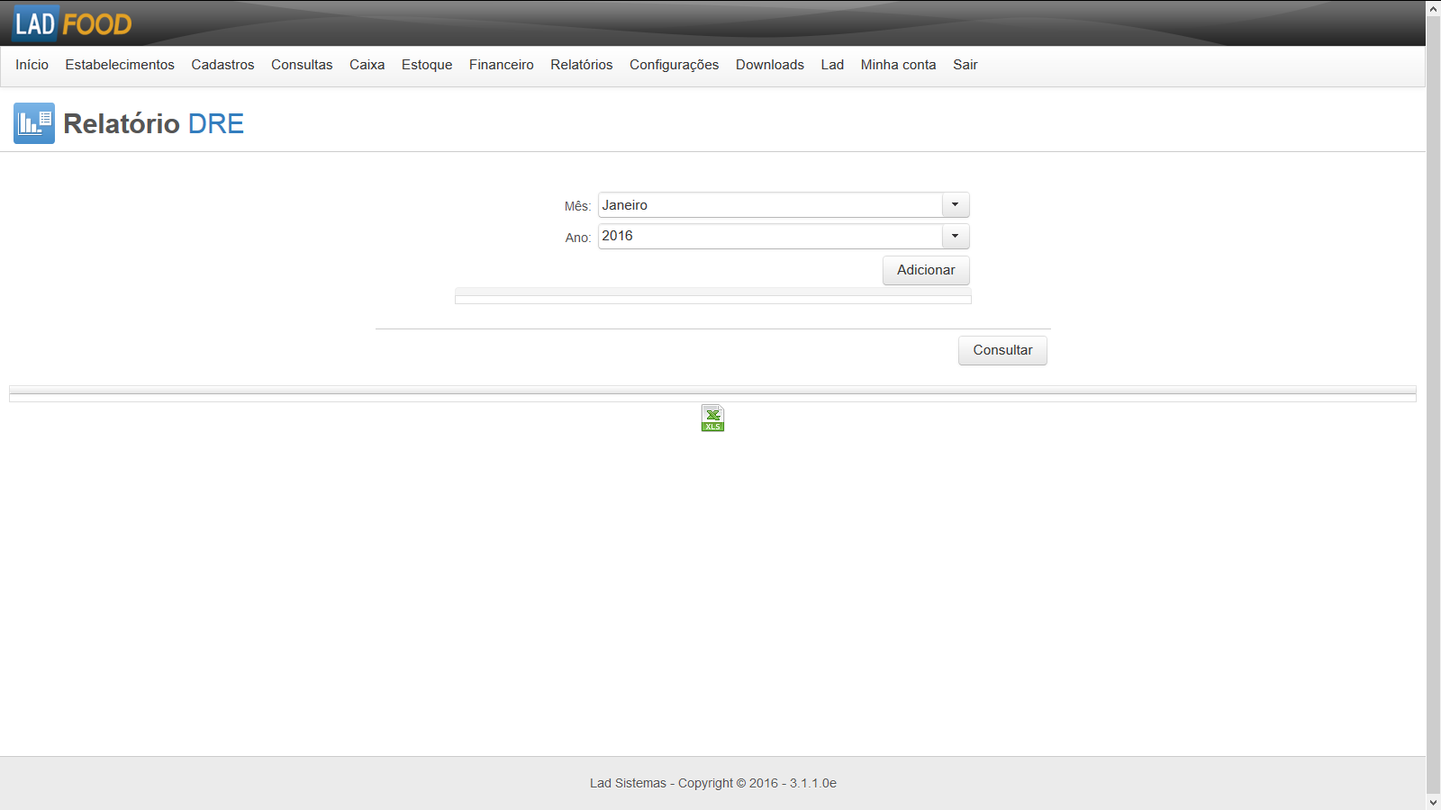Open the Cadastros menu

click(x=222, y=65)
